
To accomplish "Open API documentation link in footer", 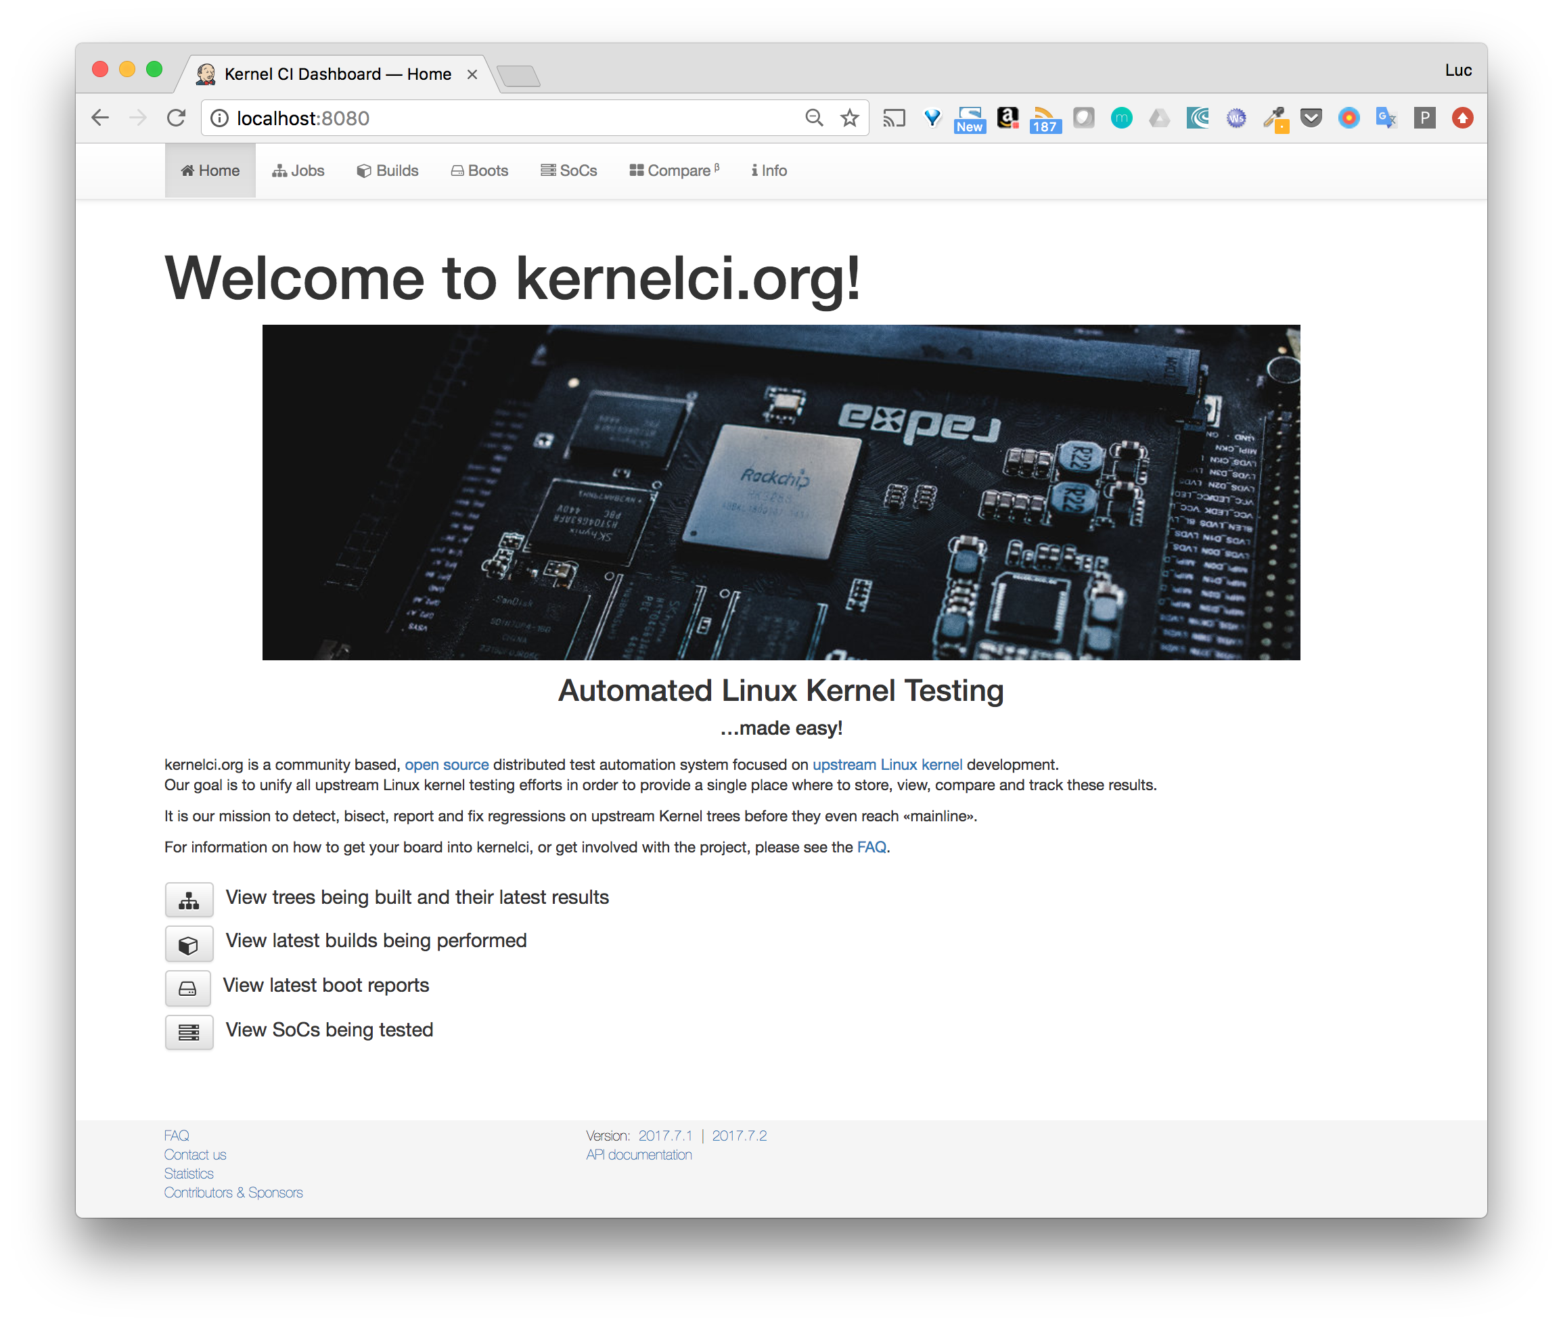I will coord(639,1155).
